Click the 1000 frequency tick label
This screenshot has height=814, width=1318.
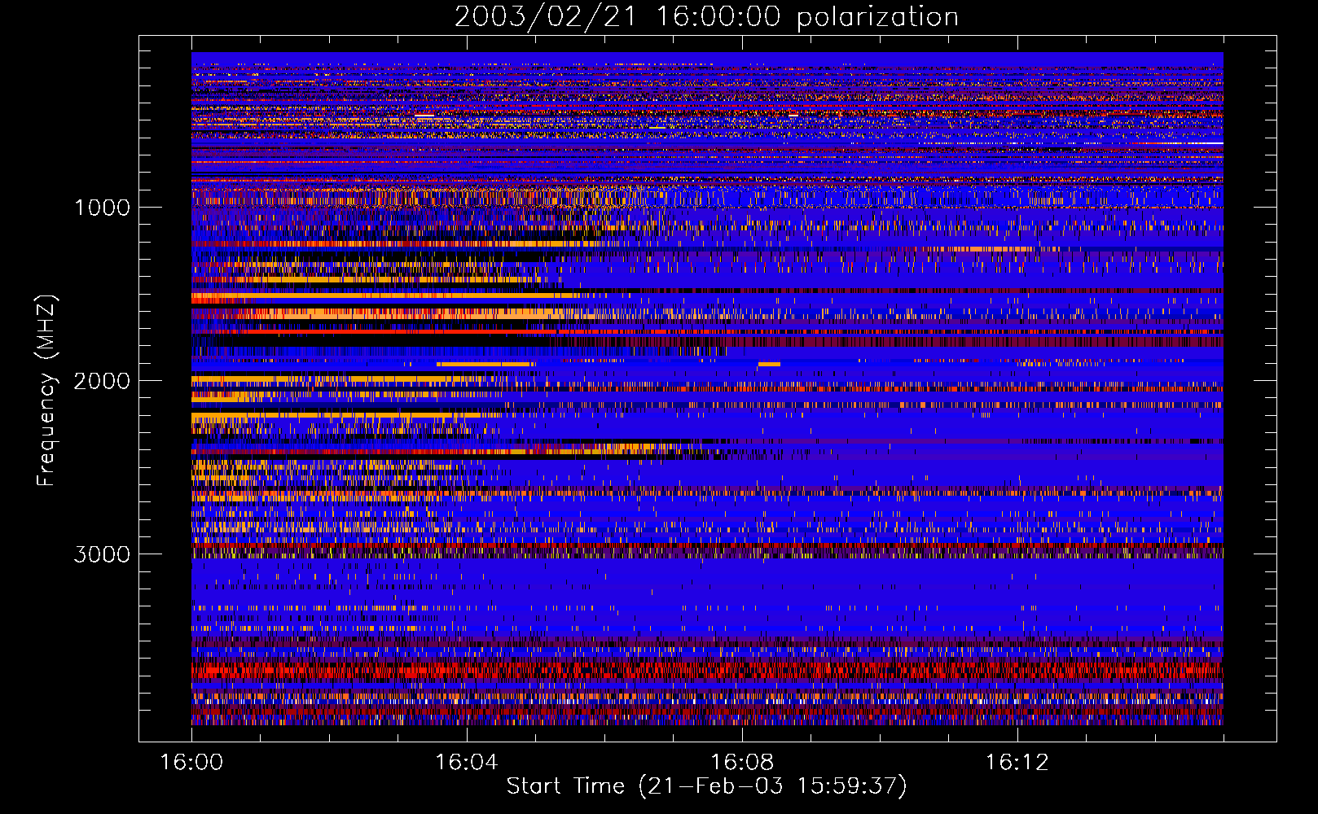point(102,208)
